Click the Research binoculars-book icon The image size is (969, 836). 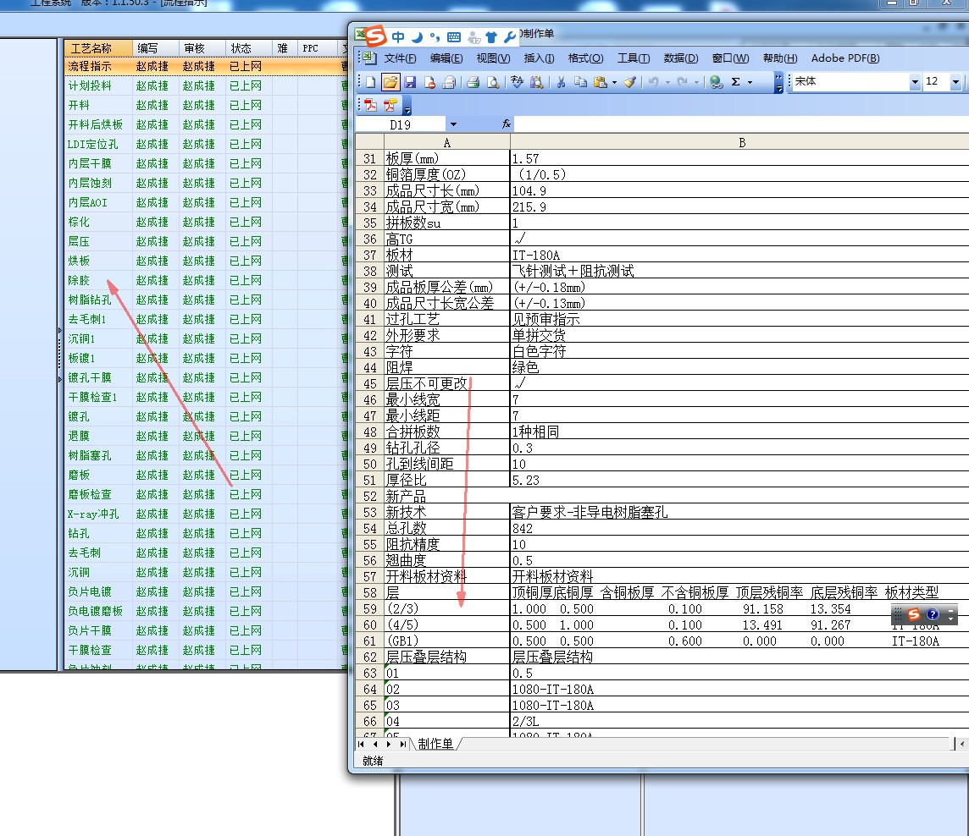(537, 81)
